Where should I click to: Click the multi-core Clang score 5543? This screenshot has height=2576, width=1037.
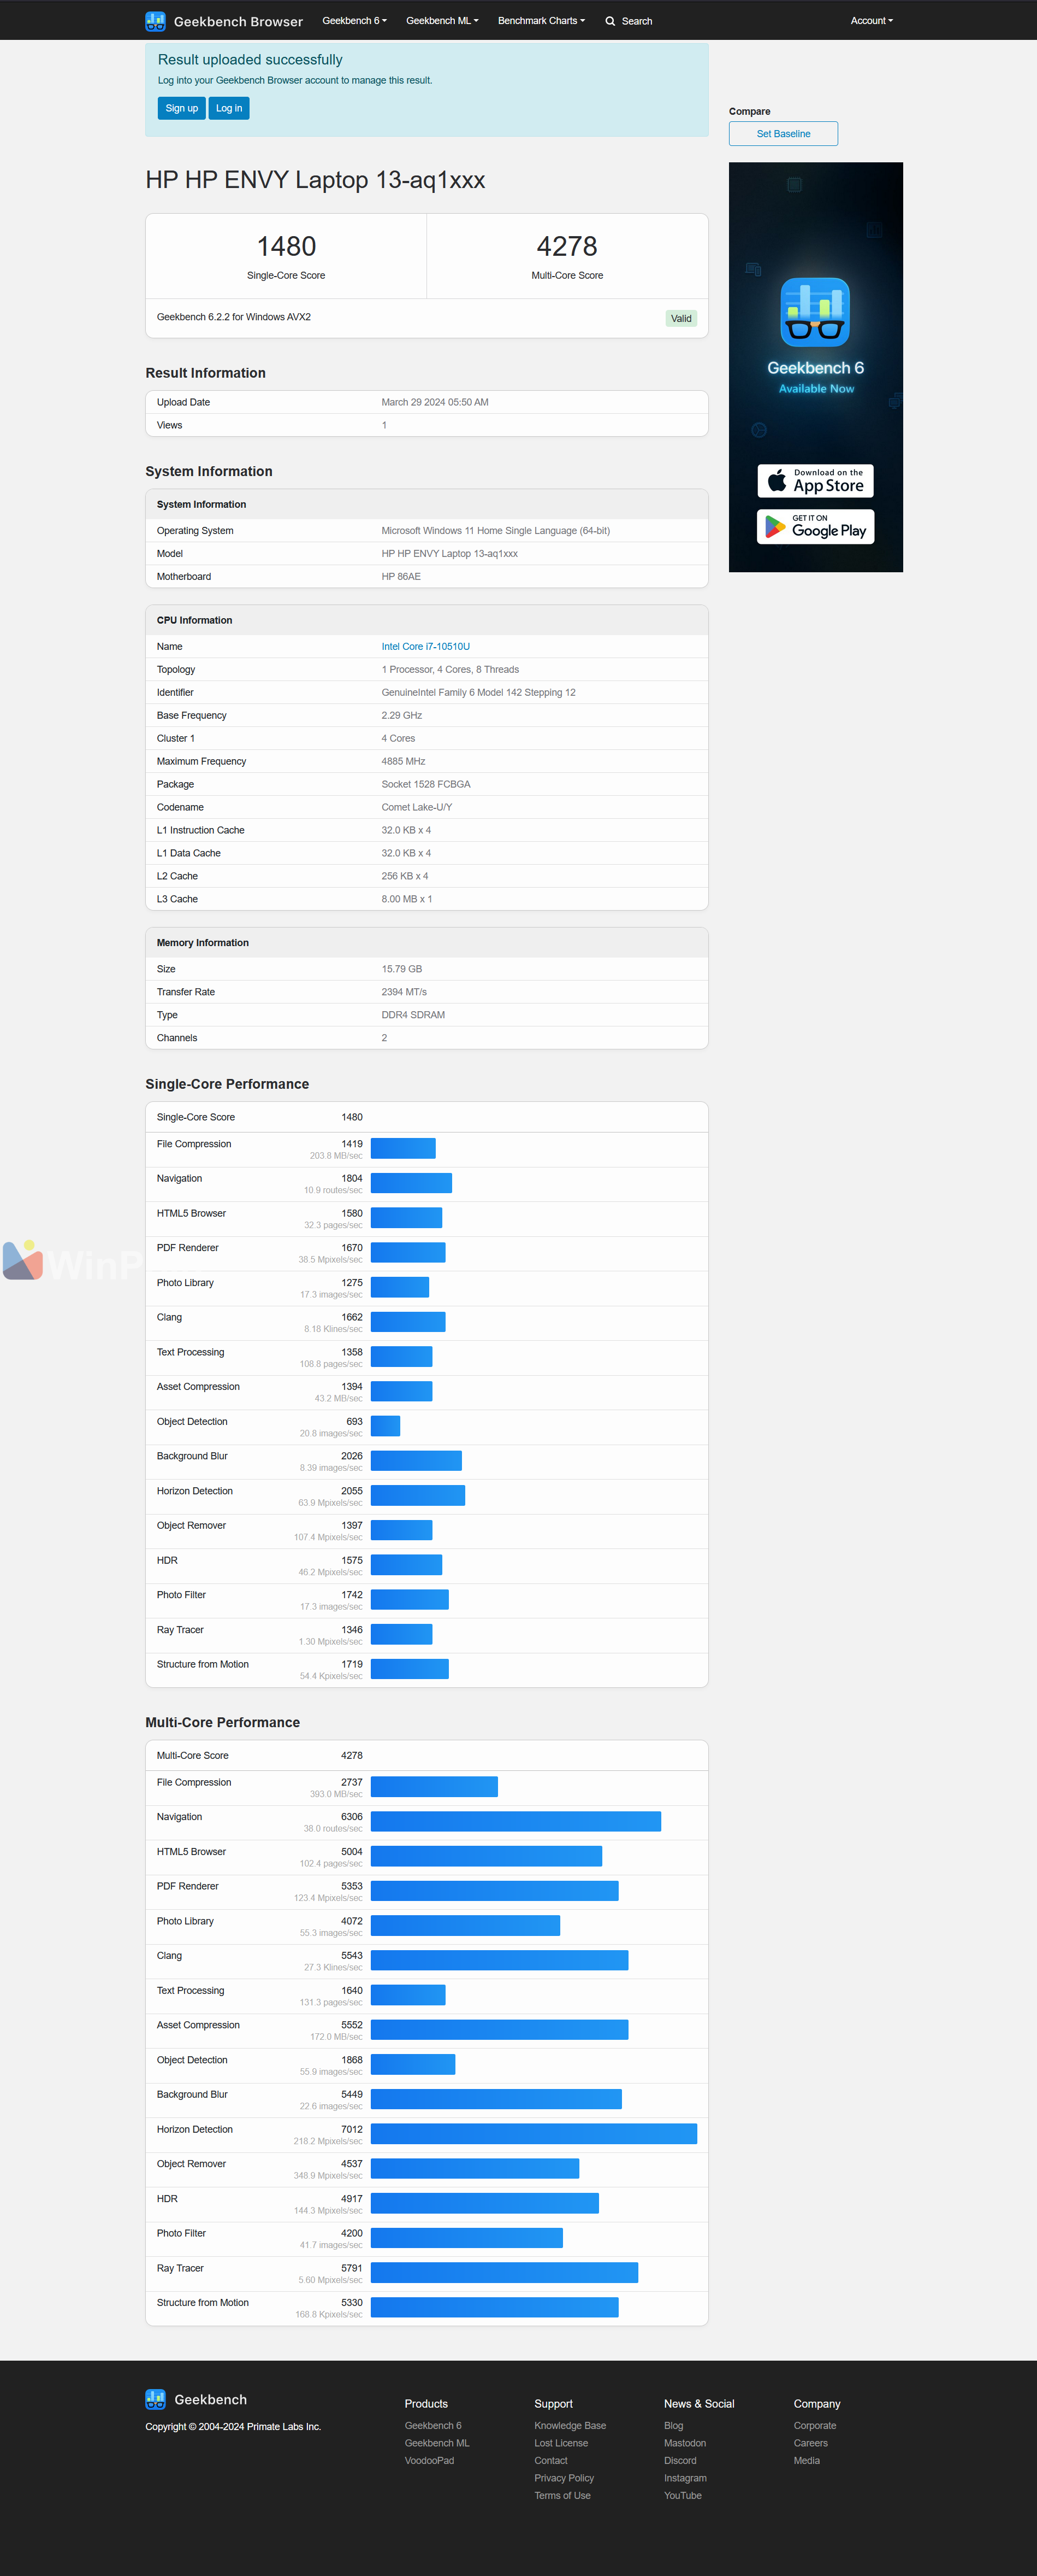click(x=352, y=1956)
